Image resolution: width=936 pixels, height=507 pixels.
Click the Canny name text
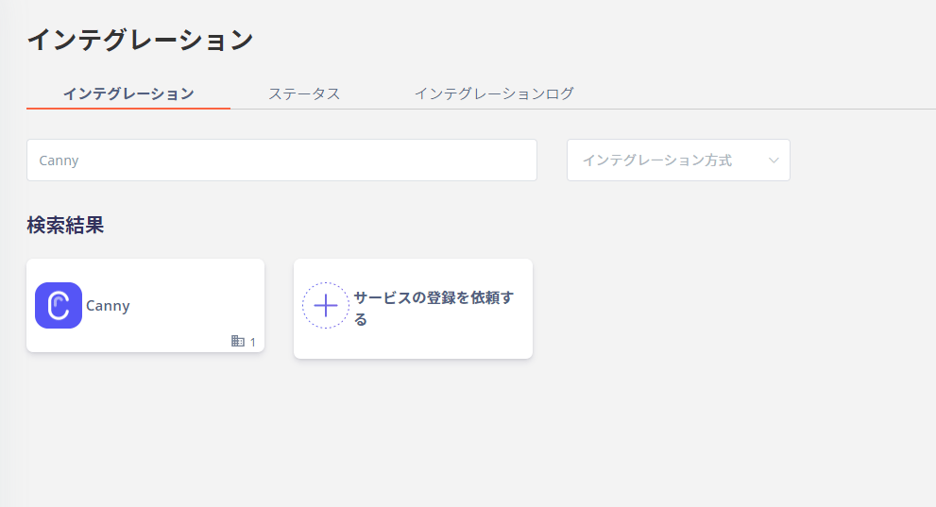coord(108,306)
